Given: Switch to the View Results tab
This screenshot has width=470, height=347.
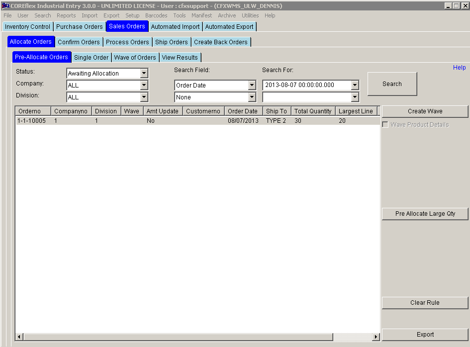Looking at the screenshot, I should pyautogui.click(x=180, y=58).
